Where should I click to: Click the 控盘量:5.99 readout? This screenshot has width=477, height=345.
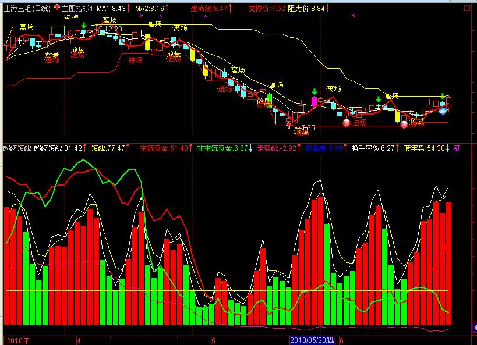tap(324, 148)
